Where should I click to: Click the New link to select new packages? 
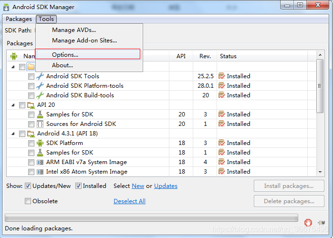pyautogui.click(x=138, y=186)
